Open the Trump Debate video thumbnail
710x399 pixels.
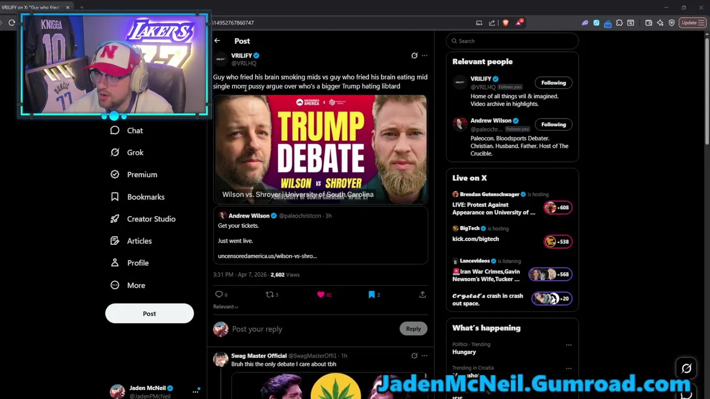click(321, 150)
